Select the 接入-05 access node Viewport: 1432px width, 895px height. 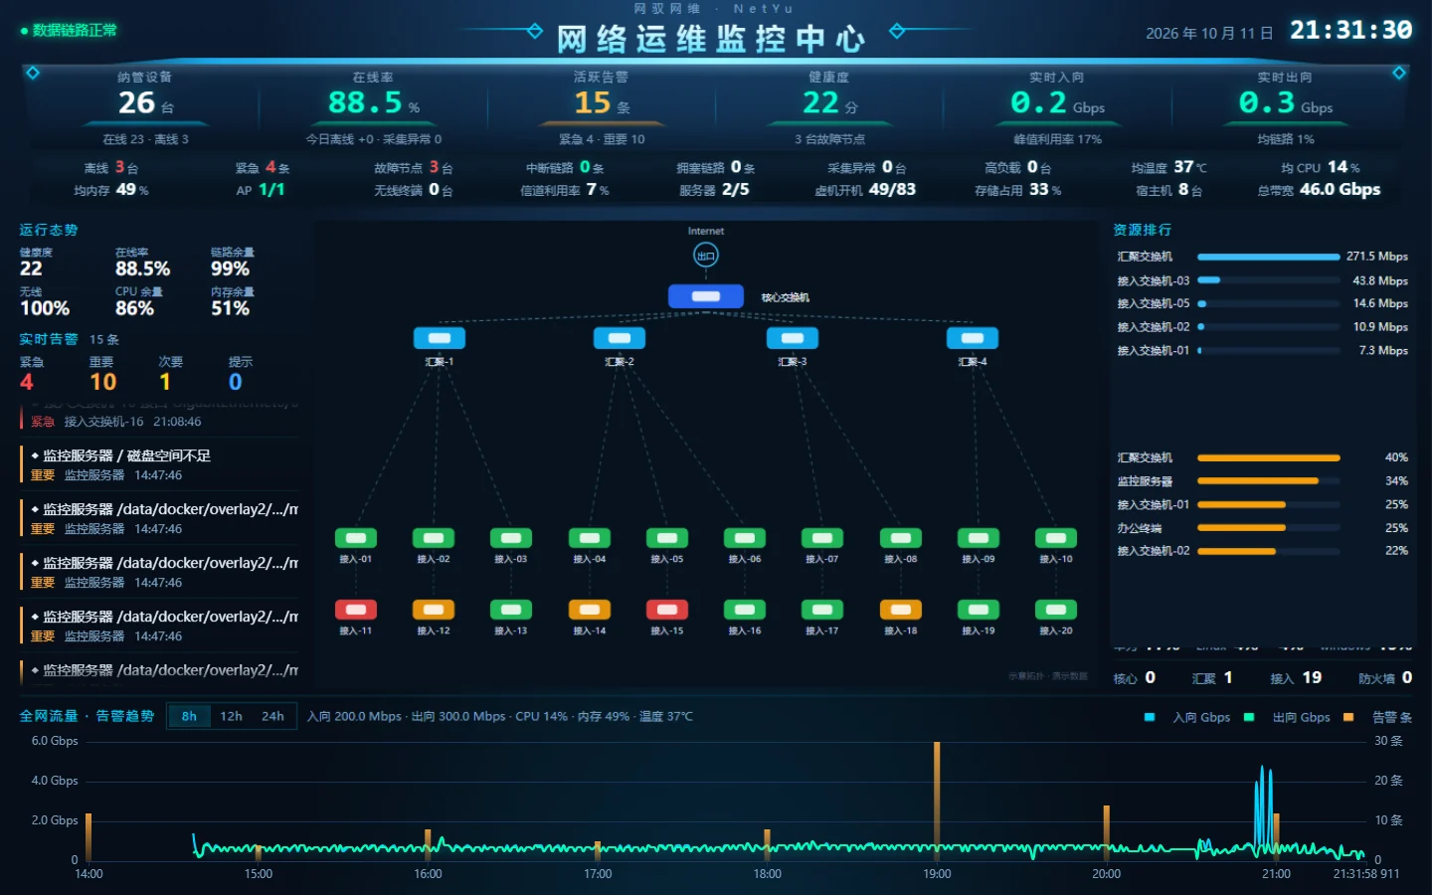pyautogui.click(x=667, y=538)
